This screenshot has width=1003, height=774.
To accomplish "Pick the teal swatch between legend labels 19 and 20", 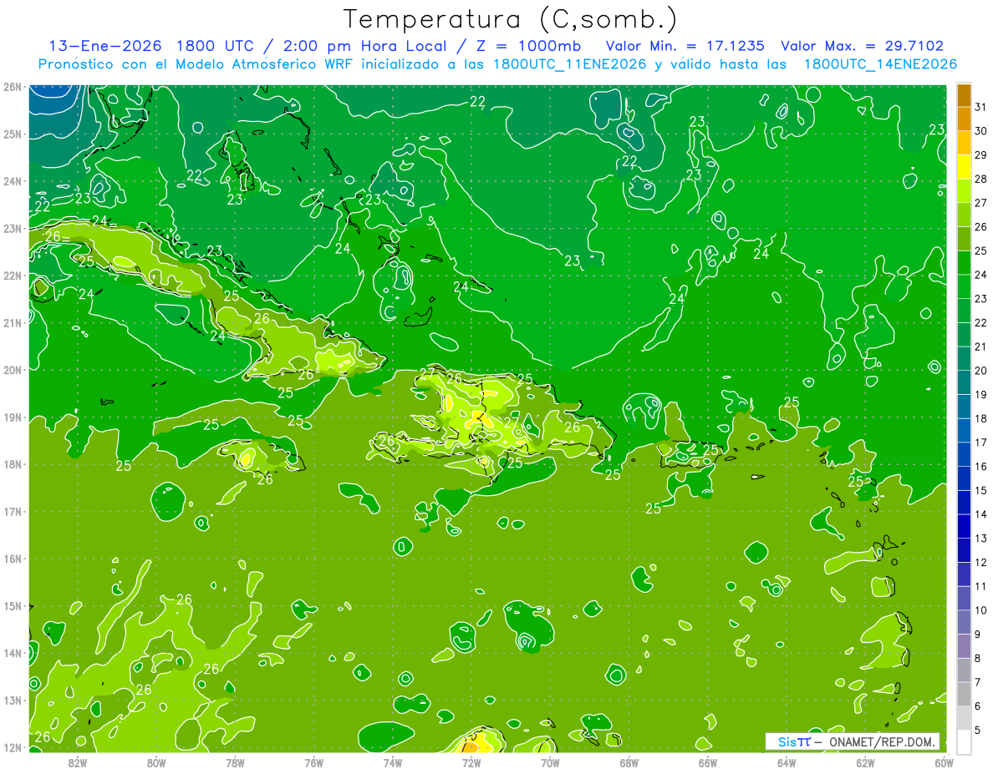I will 964,382.
